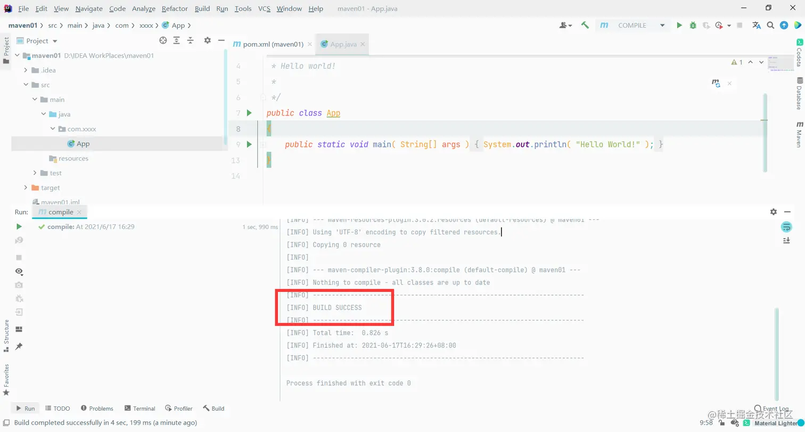Open the Build menu
The image size is (805, 432).
(202, 9)
